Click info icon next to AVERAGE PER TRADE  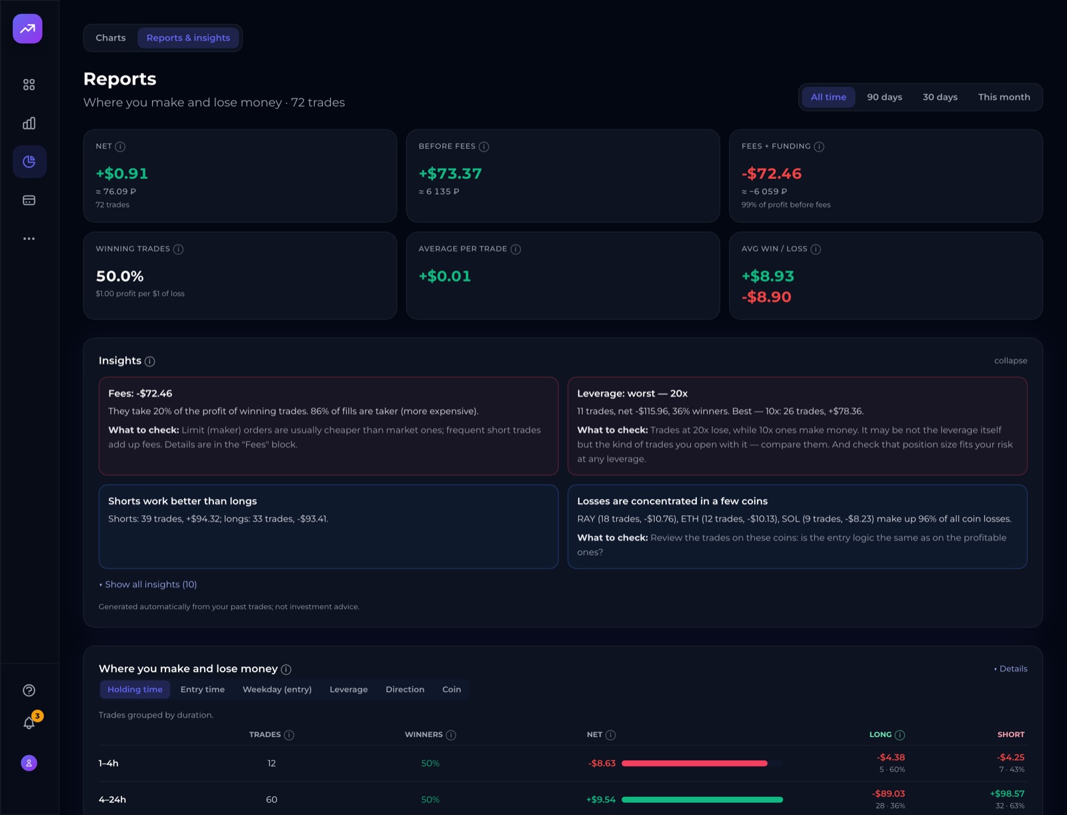click(515, 249)
